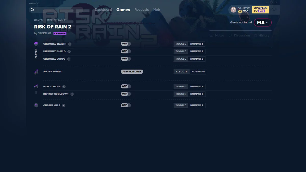This screenshot has width=306, height=172.
Task: Click the weapon category icon
Action: coord(36,86)
